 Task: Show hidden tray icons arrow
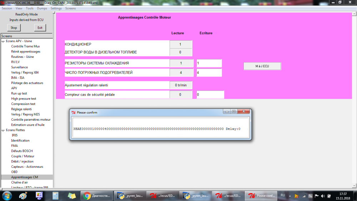click(290, 196)
